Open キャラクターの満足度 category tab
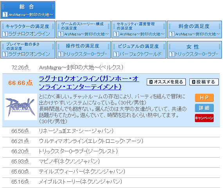223x188 pixels. (28, 30)
